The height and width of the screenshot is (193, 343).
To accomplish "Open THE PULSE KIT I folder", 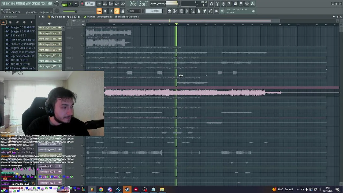I will tap(20, 60).
